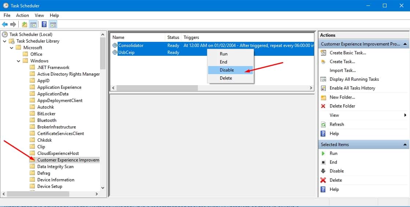Select the Bluetooth folder
This screenshot has width=410, height=207.
pos(47,120)
